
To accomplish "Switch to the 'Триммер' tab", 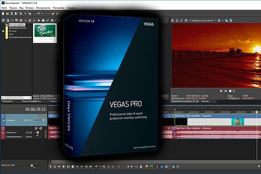I will (x=205, y=101).
